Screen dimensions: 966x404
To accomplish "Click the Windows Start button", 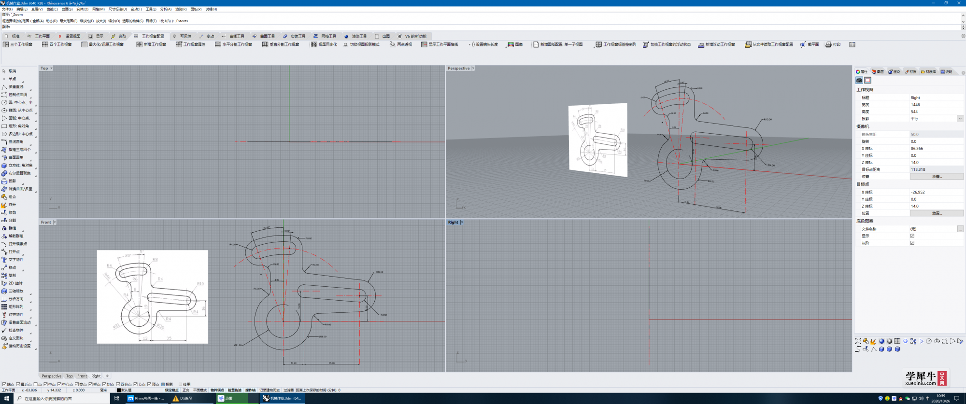I will click(6, 398).
